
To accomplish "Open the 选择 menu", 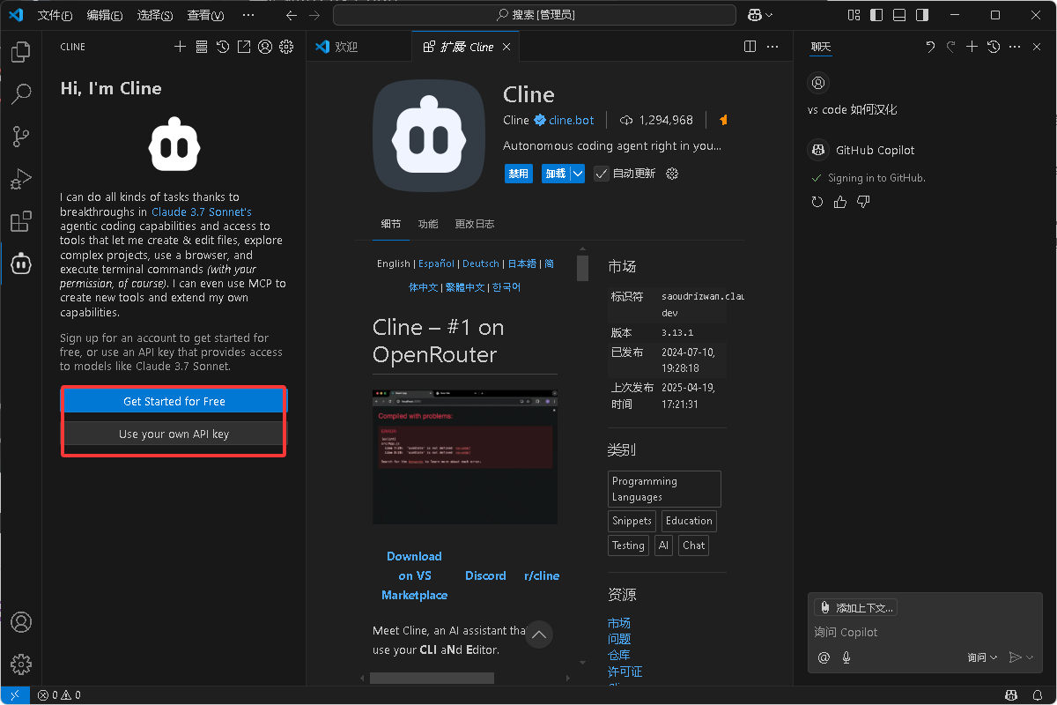I will [155, 15].
